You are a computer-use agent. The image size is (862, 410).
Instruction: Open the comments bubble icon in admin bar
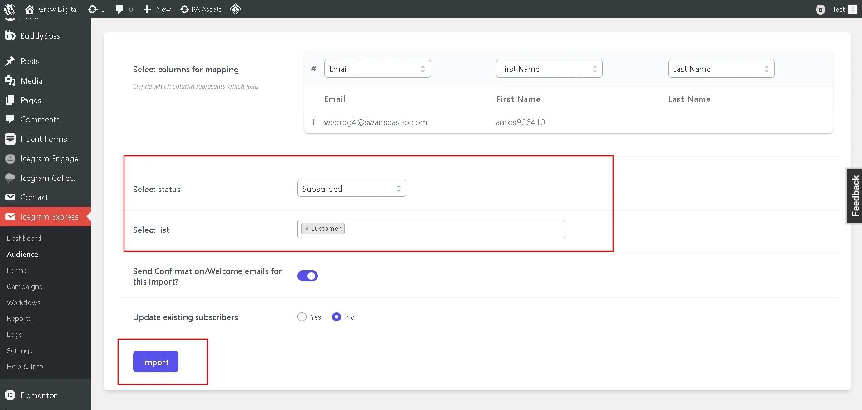[119, 9]
